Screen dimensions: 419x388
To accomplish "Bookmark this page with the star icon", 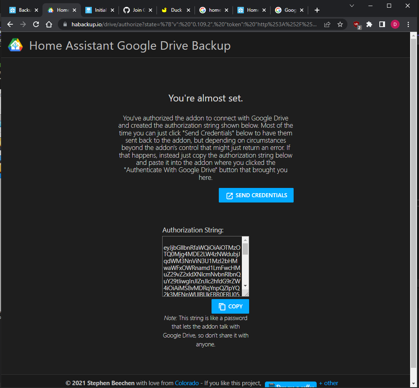I will [340, 24].
